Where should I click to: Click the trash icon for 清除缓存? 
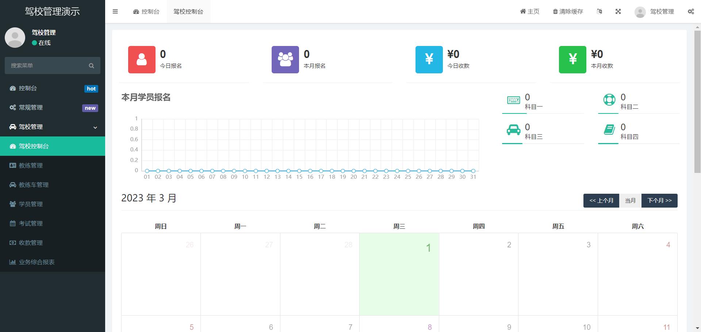[555, 11]
